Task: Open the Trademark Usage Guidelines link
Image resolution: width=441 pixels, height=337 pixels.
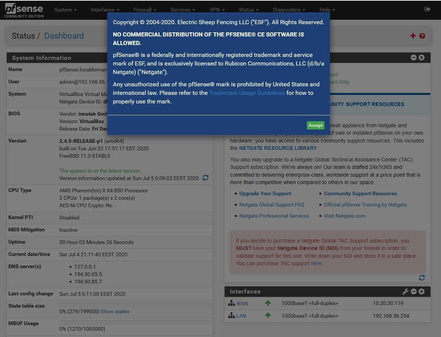Action: point(247,93)
